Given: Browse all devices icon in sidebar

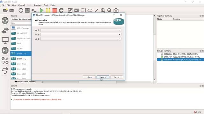Looking at the screenshot, I should 5,60.
